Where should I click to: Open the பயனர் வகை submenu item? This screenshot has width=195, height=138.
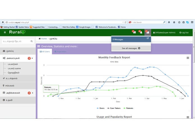click(14, 68)
